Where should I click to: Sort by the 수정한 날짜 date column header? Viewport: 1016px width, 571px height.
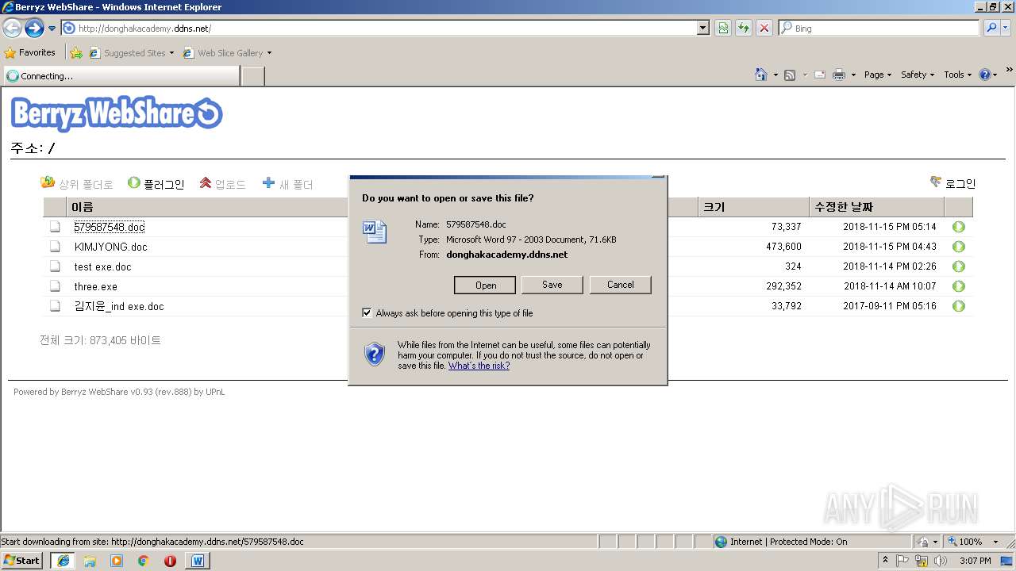click(844, 207)
